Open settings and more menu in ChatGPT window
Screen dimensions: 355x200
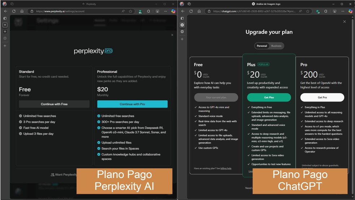[x=343, y=11]
